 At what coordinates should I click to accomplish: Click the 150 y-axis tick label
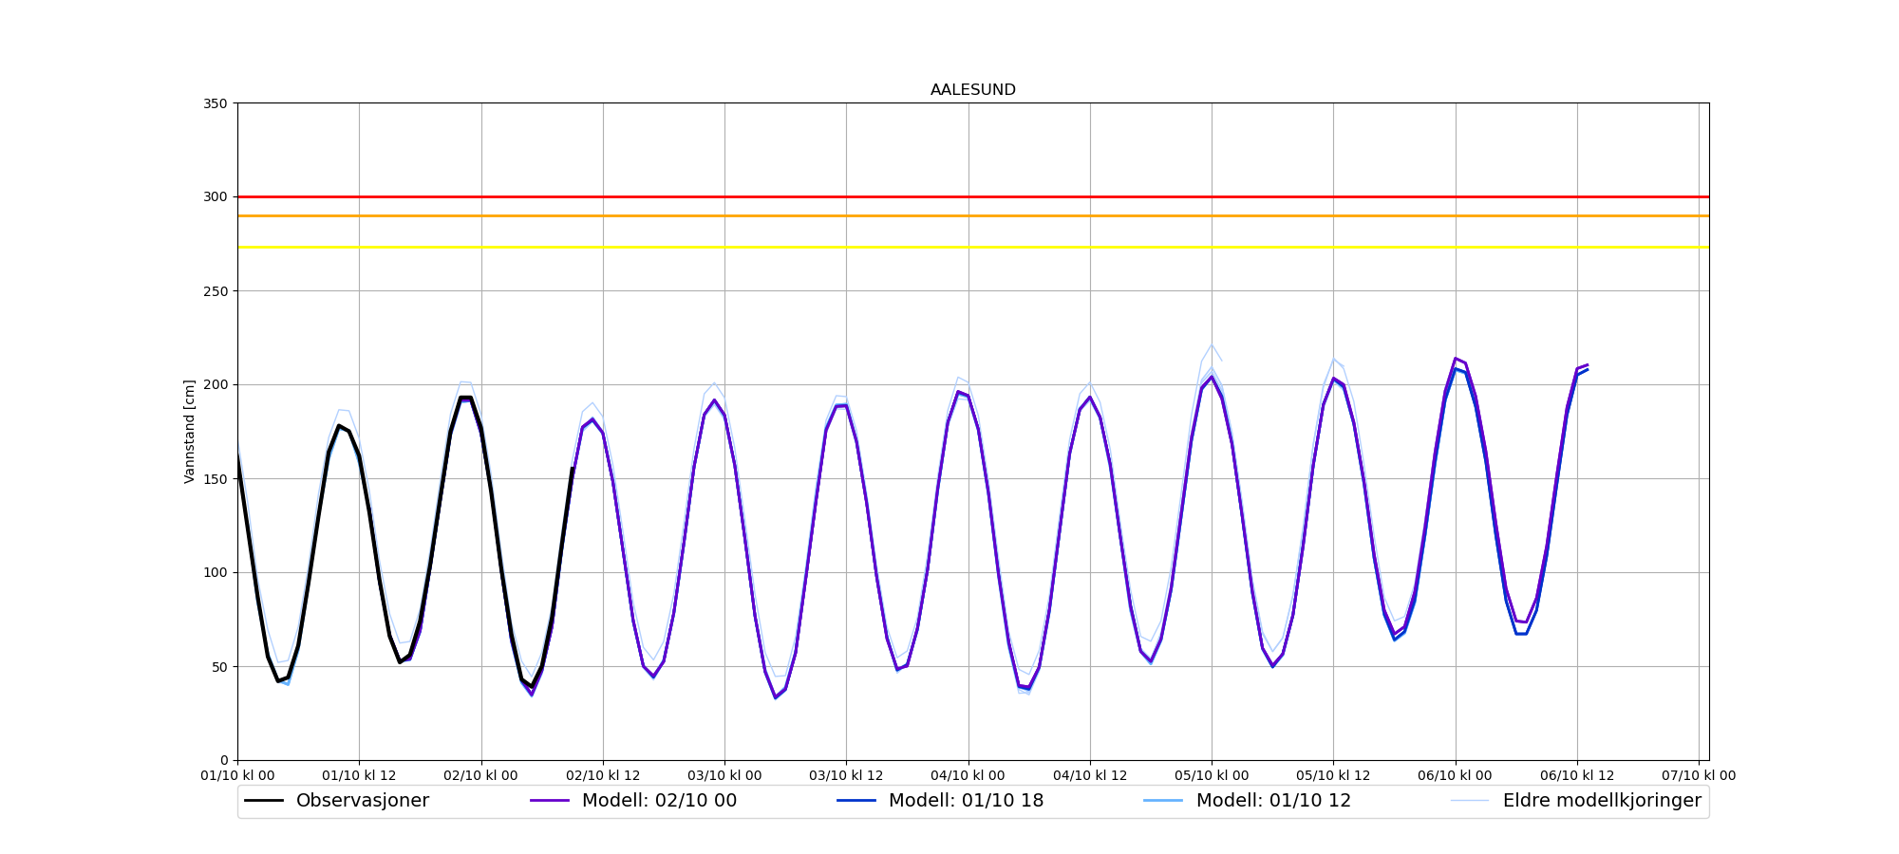tap(216, 479)
